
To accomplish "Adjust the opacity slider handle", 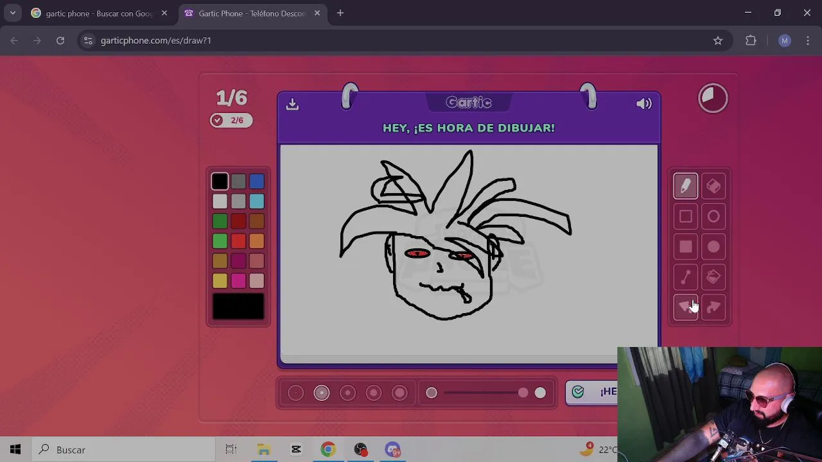I will coord(523,393).
